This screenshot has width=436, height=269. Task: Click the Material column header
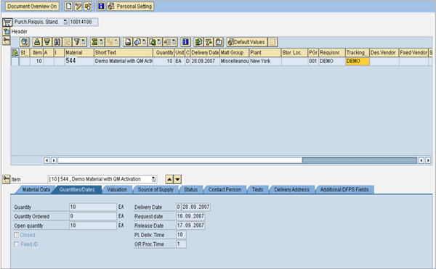pos(79,53)
